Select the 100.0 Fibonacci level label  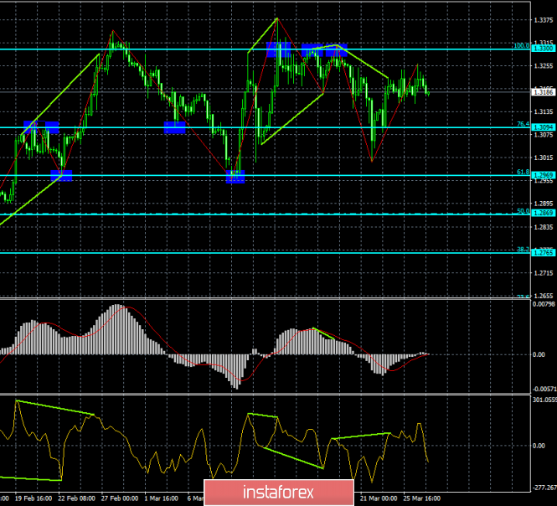pyautogui.click(x=523, y=45)
